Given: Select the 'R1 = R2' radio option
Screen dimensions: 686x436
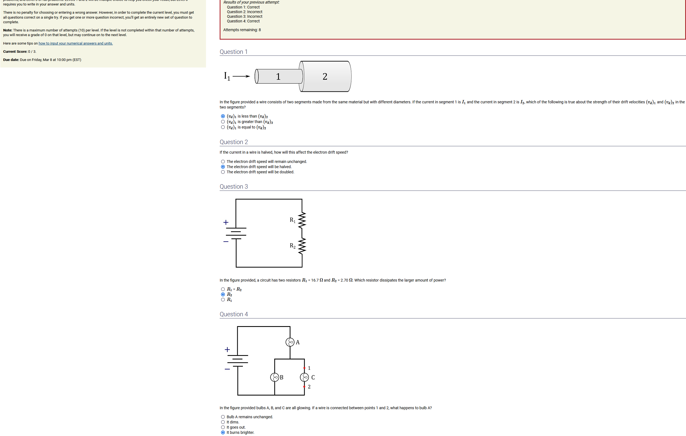Looking at the screenshot, I should pos(223,289).
